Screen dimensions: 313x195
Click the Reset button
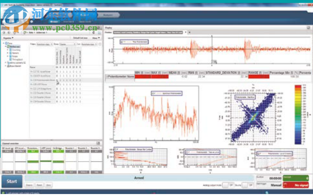pyautogui.click(x=39, y=185)
